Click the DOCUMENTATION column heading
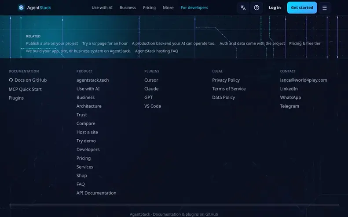Image resolution: width=348 pixels, height=217 pixels. point(24,71)
